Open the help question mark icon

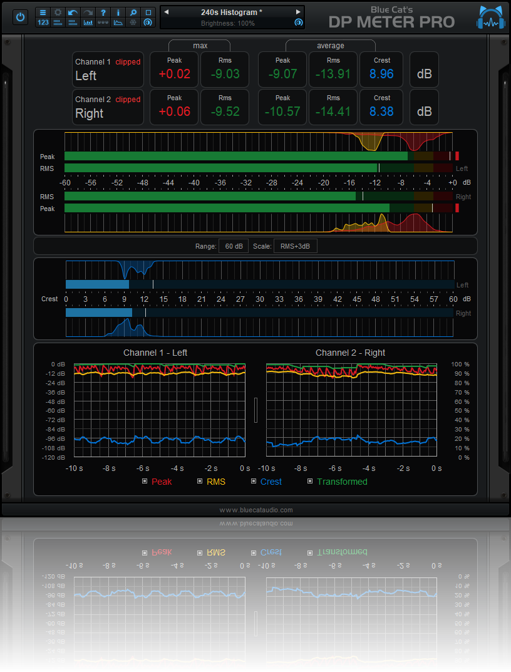click(103, 12)
